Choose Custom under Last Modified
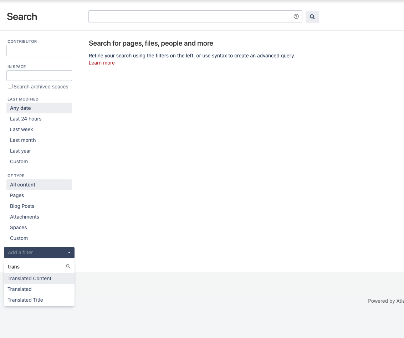404x338 pixels. click(19, 162)
